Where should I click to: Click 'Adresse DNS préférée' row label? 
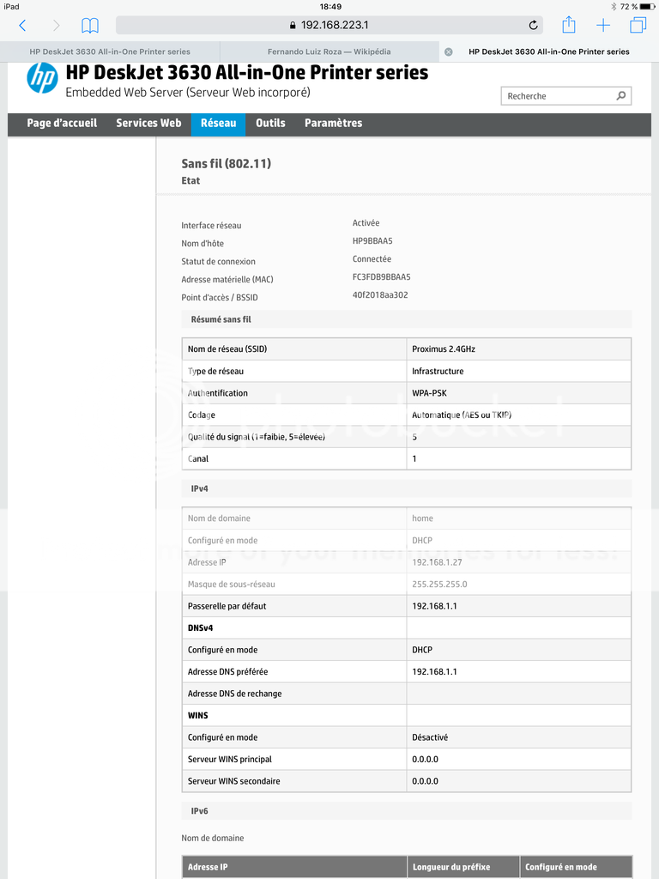(x=227, y=671)
